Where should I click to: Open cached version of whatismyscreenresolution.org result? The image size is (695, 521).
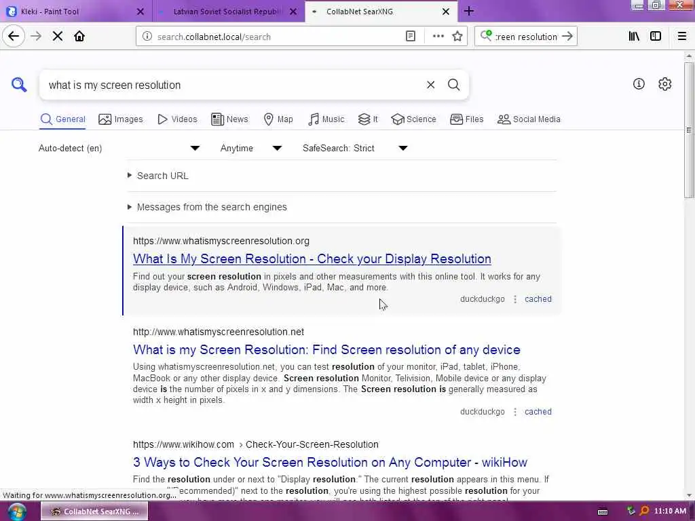point(538,299)
